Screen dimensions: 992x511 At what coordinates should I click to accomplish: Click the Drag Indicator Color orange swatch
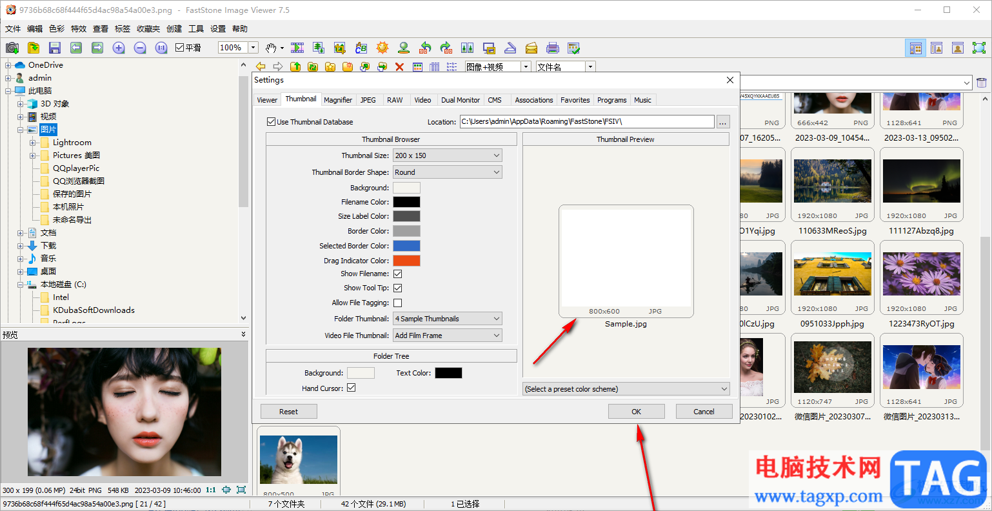coord(407,261)
